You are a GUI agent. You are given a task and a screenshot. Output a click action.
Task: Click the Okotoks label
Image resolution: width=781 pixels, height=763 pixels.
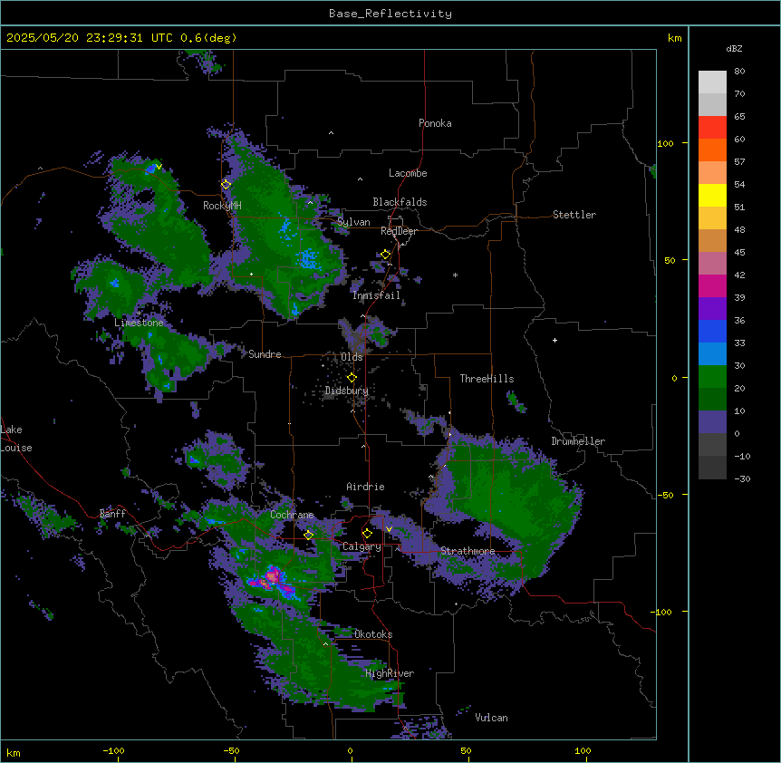[x=373, y=634]
